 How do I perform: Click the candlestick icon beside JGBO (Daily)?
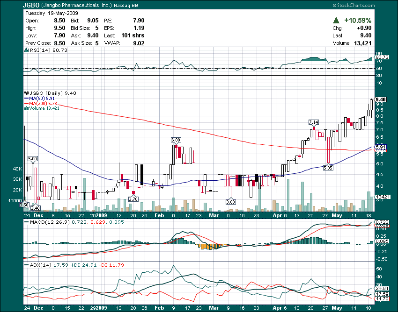(27, 92)
